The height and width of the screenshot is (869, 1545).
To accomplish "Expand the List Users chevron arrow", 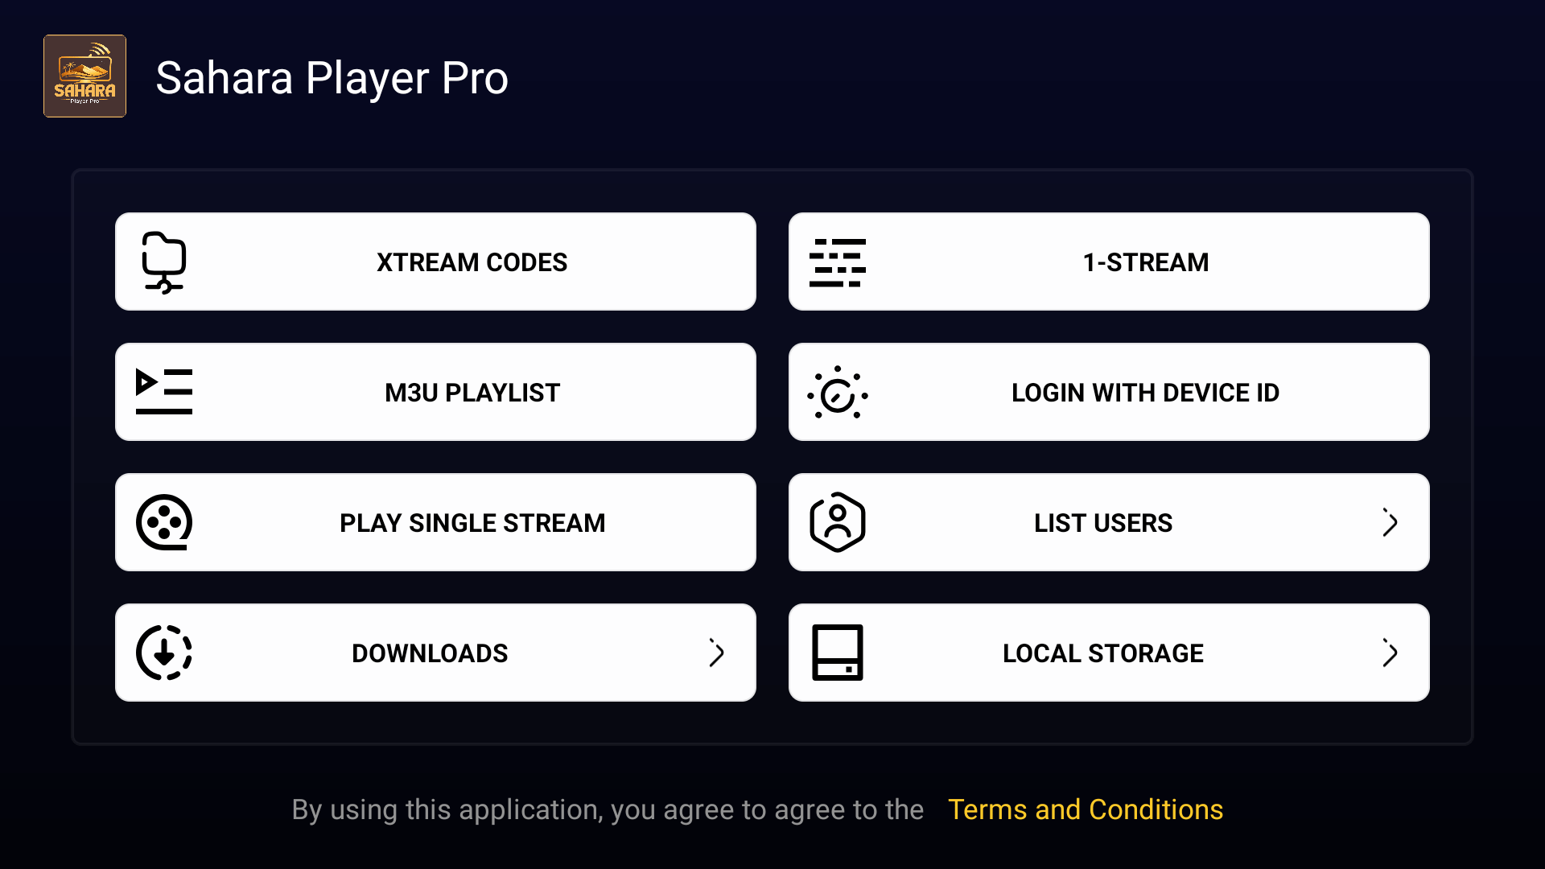I will (x=1390, y=522).
